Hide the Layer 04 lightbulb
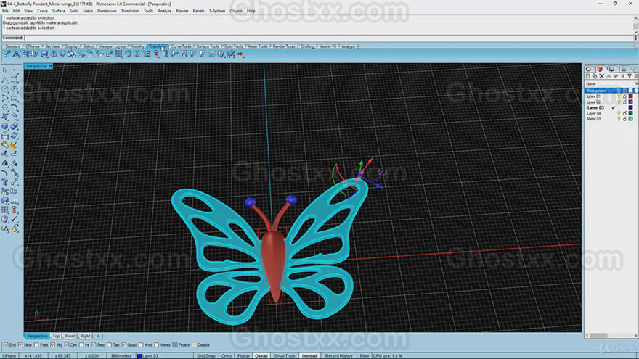639x359 pixels. point(619,113)
